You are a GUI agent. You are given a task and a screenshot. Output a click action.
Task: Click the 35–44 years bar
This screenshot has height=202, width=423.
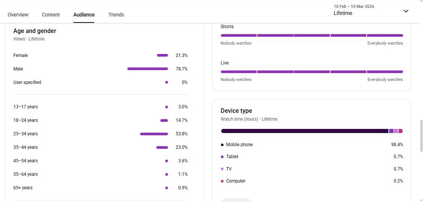tap(162, 147)
